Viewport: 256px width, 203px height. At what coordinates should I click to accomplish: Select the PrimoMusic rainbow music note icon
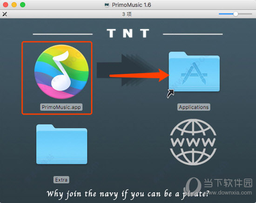[x=61, y=72]
